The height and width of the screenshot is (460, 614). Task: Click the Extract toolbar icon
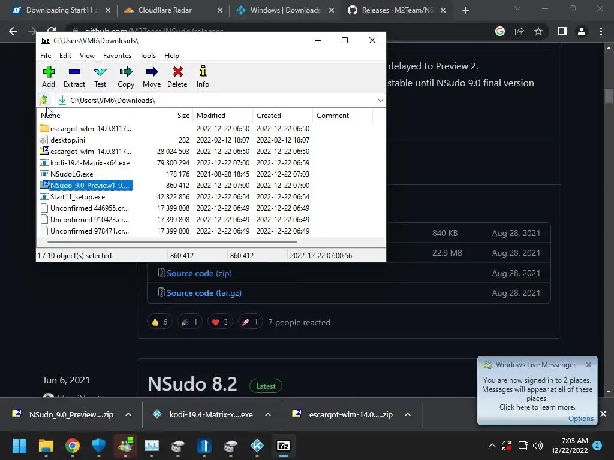[74, 77]
